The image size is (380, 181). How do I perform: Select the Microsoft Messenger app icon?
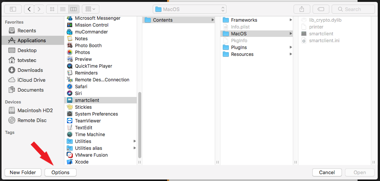click(x=70, y=18)
